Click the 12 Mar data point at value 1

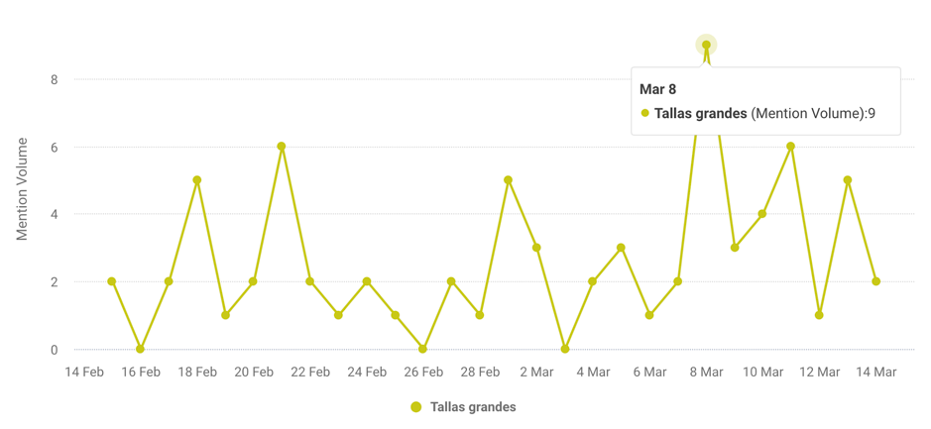pyautogui.click(x=819, y=315)
